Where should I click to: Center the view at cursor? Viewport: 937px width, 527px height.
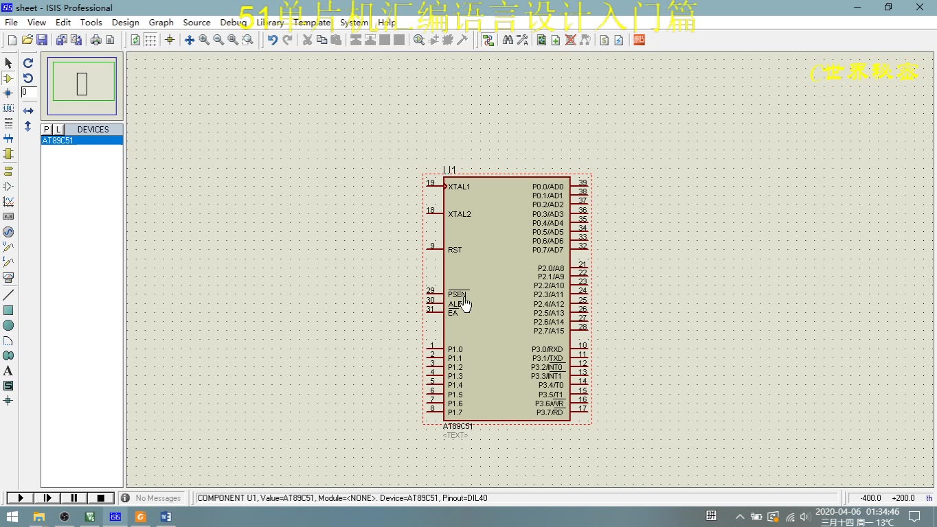(190, 40)
